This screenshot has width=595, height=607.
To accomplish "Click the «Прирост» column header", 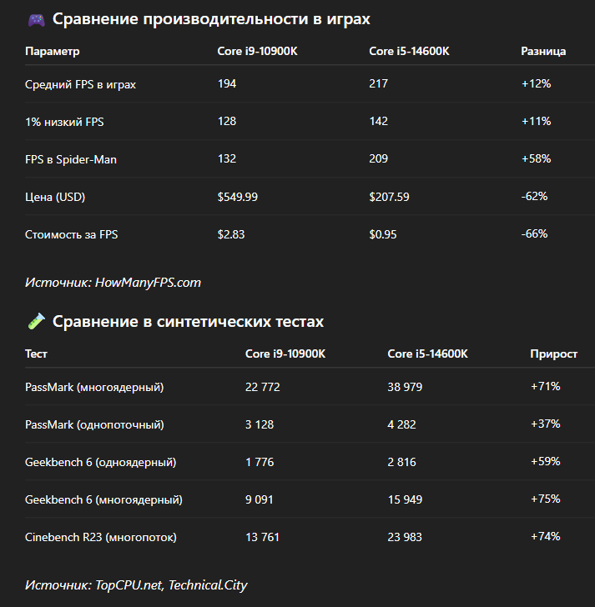I will point(553,354).
